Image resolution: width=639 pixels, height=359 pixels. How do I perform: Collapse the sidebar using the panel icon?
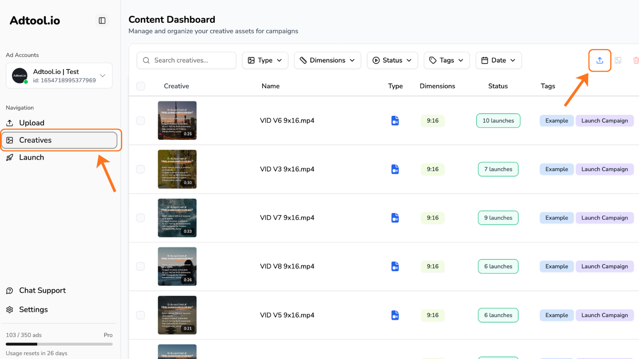point(102,20)
